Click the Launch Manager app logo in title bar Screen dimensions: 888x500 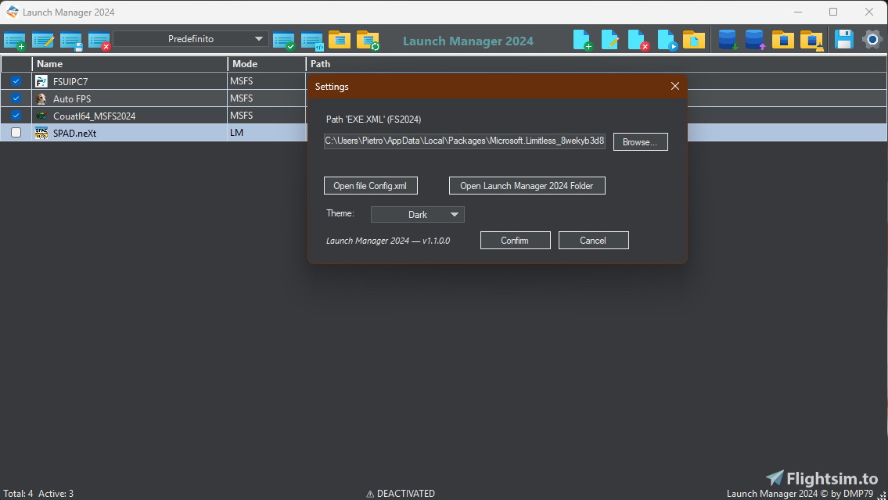[12, 12]
